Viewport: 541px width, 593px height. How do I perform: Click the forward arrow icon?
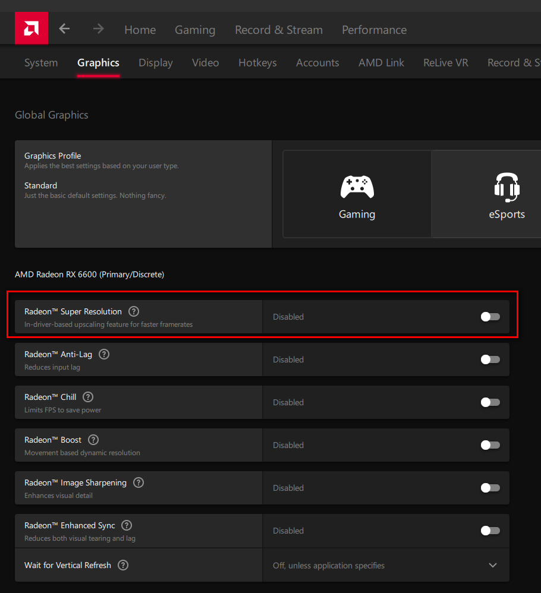coord(98,29)
